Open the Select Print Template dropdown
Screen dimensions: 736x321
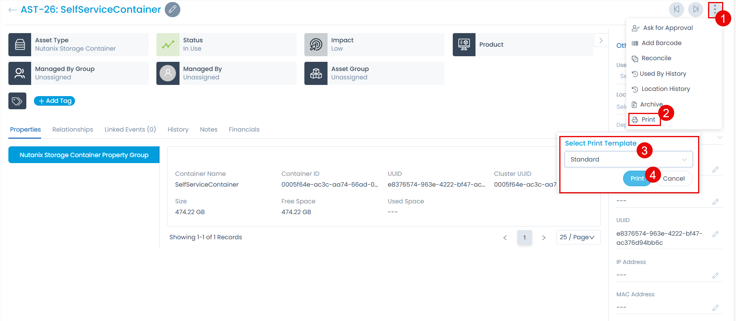tap(628, 160)
